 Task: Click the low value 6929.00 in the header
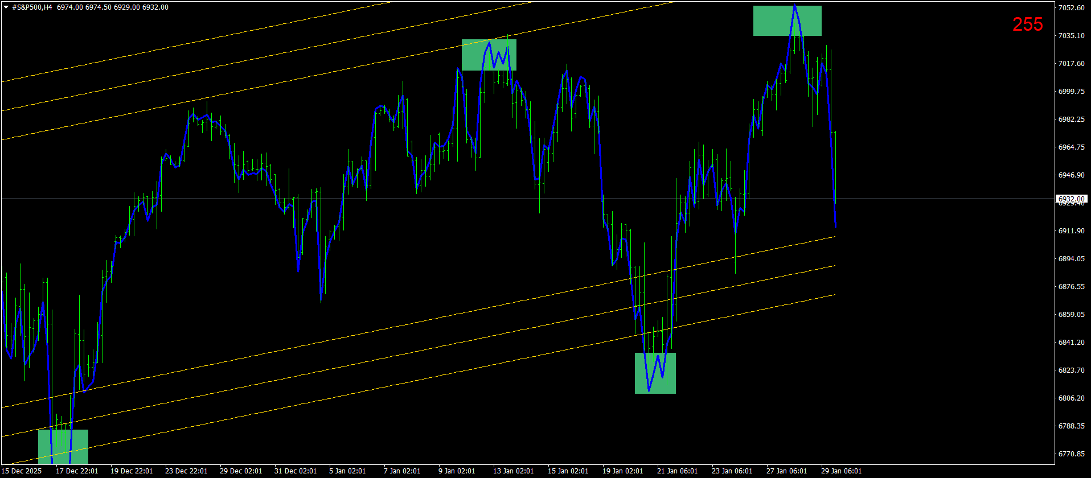point(126,7)
